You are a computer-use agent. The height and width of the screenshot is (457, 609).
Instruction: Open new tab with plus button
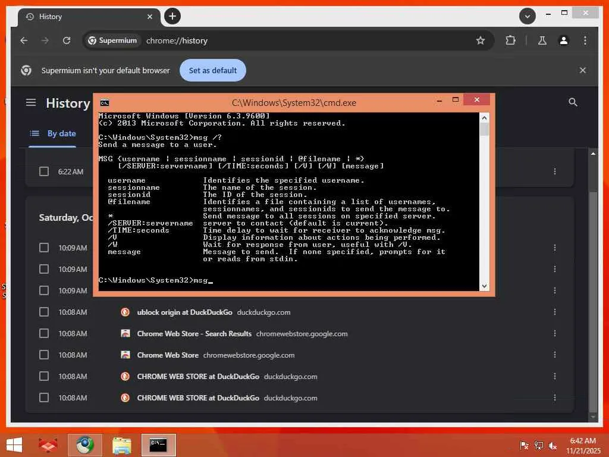coord(172,16)
